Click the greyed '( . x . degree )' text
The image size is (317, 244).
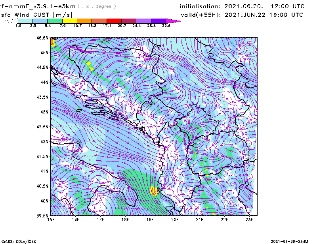pos(97,6)
